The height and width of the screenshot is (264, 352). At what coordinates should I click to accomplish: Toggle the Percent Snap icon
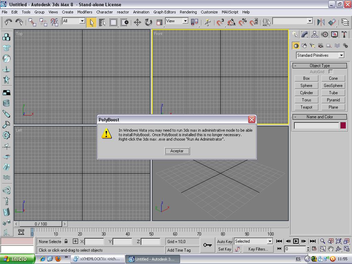[242, 22]
